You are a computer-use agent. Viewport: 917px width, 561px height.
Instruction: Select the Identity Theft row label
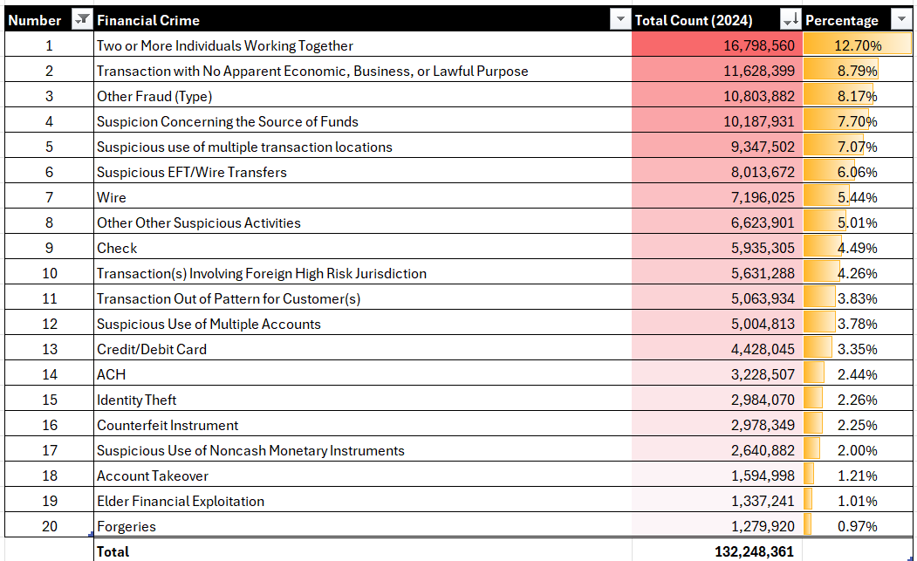click(x=137, y=400)
